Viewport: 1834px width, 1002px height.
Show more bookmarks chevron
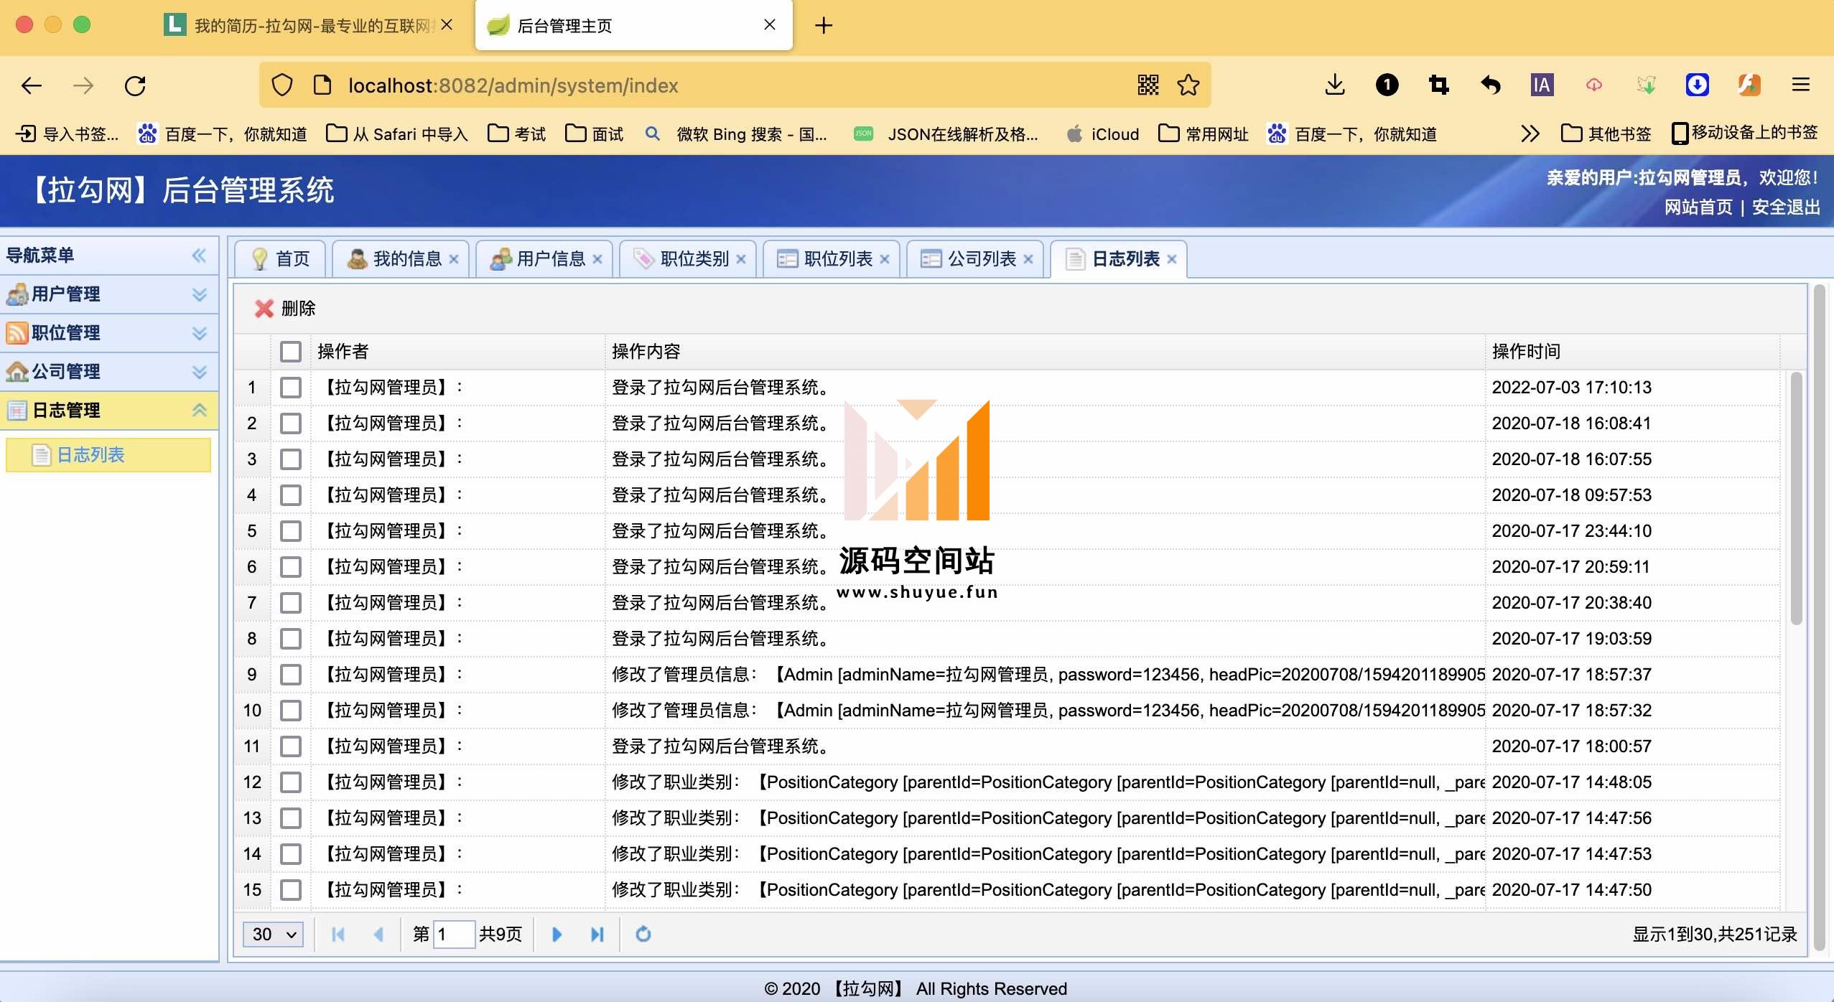(x=1530, y=134)
